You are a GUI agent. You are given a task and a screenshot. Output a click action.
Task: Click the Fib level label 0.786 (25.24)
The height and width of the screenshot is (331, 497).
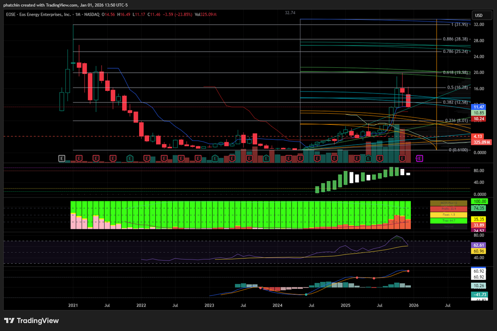455,52
